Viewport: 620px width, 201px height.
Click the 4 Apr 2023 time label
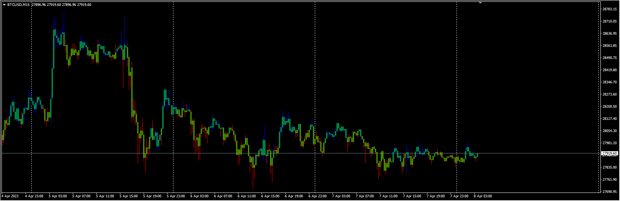tap(10, 196)
